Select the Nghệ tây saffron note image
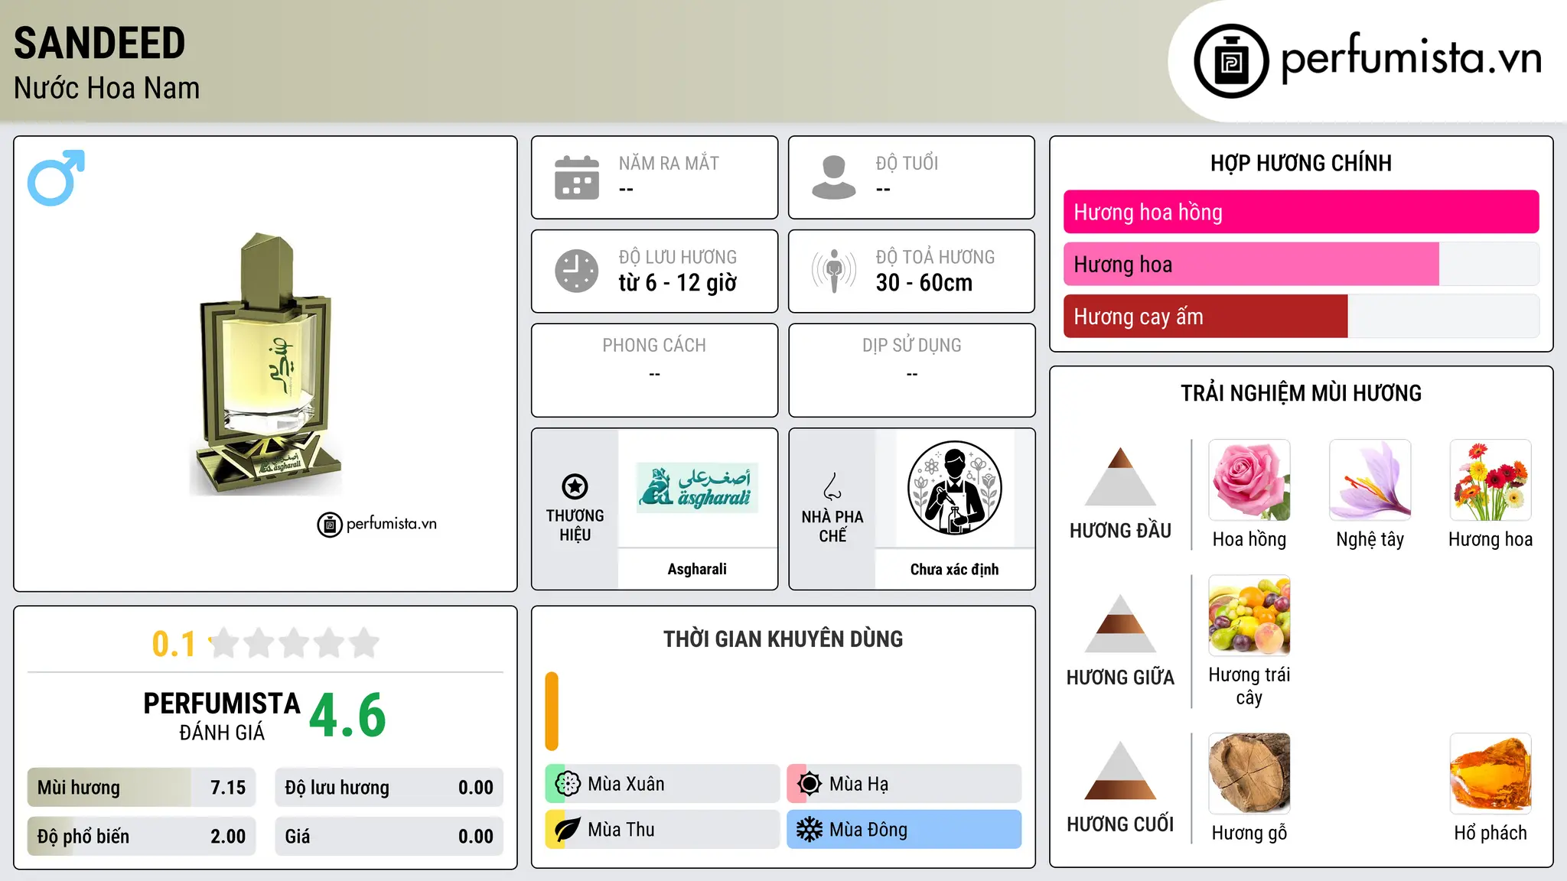This screenshot has width=1567, height=881. [1370, 480]
